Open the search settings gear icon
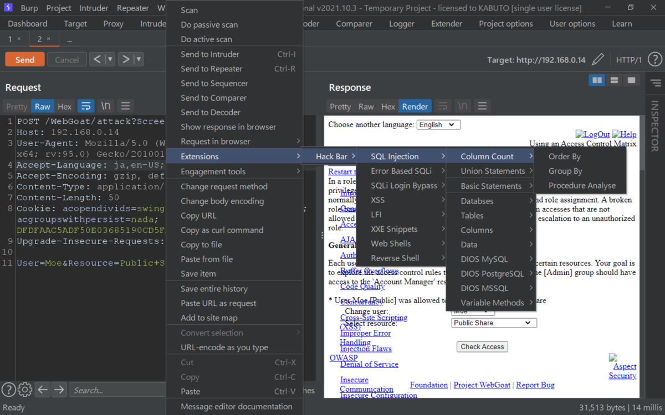This screenshot has height=415, width=665. click(25, 390)
